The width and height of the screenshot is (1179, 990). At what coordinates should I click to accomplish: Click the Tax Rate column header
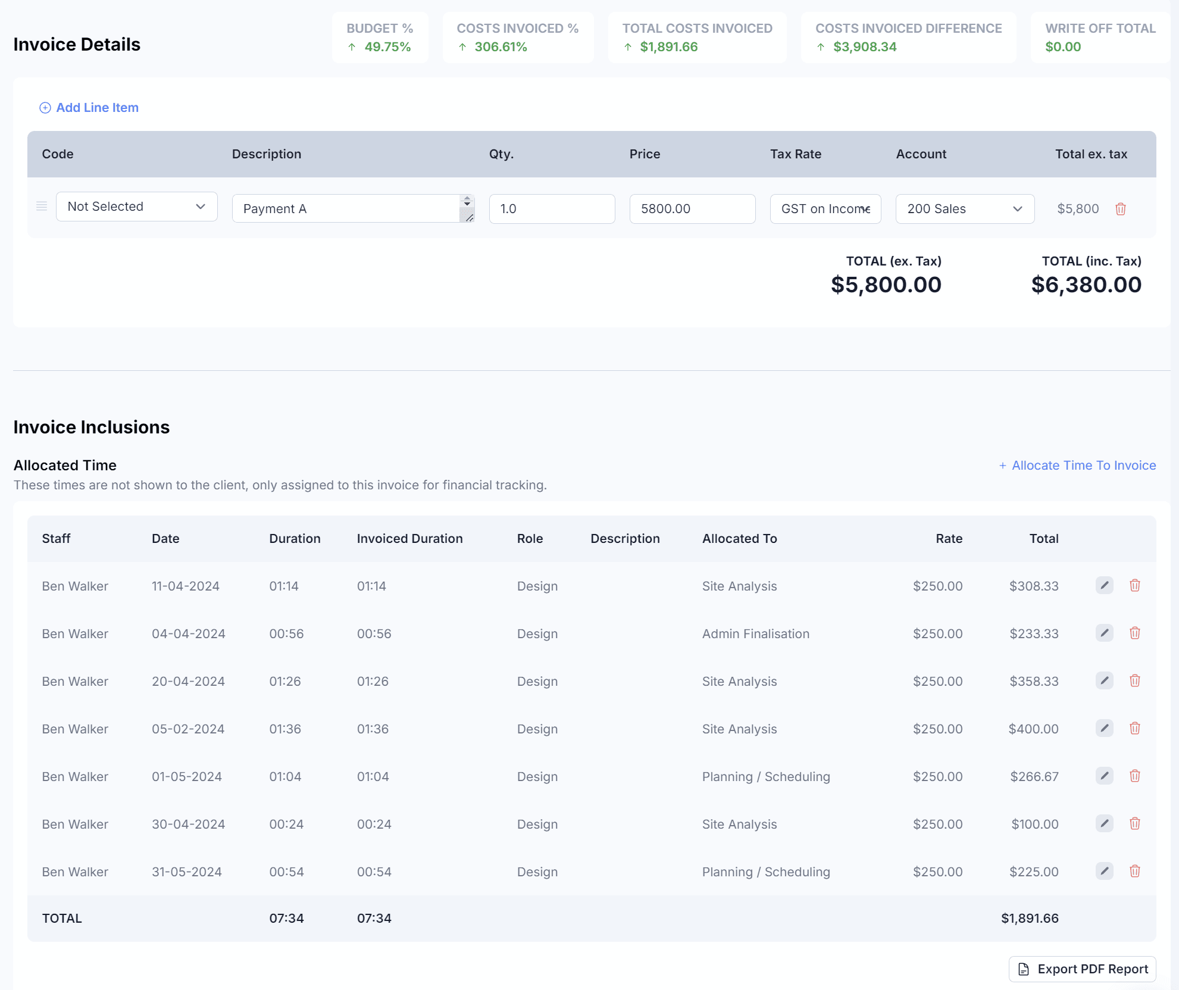[796, 154]
